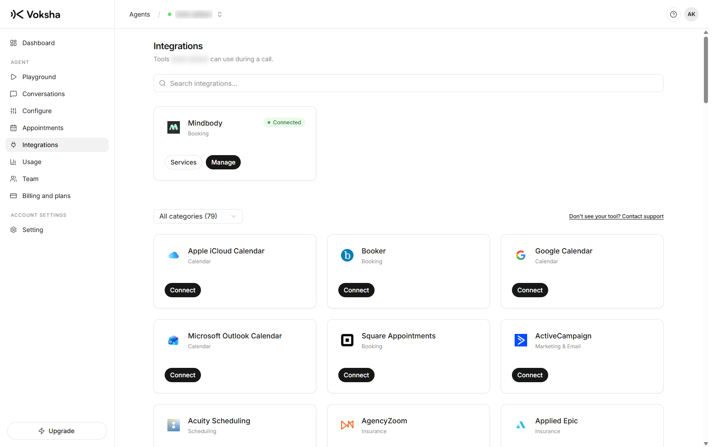Screen dimensions: 716x447
Task: Click the Connected status badge
Action: [284, 122]
